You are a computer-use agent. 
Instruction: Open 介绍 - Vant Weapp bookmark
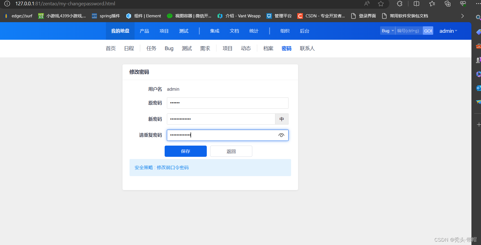tap(239, 16)
